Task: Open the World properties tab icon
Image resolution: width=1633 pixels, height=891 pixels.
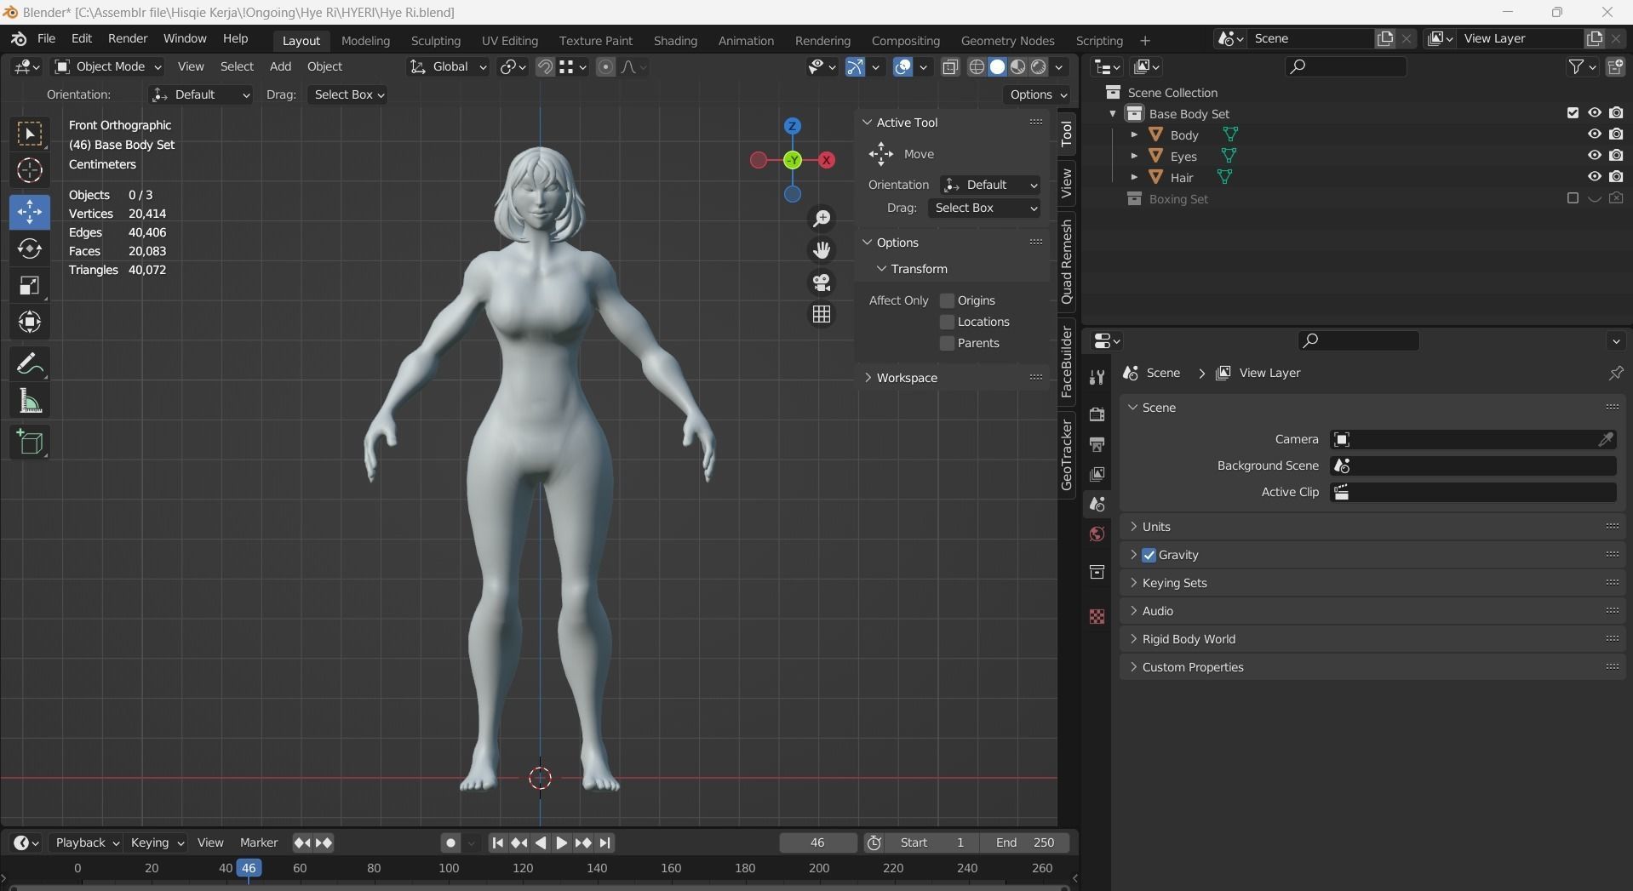Action: (x=1097, y=534)
